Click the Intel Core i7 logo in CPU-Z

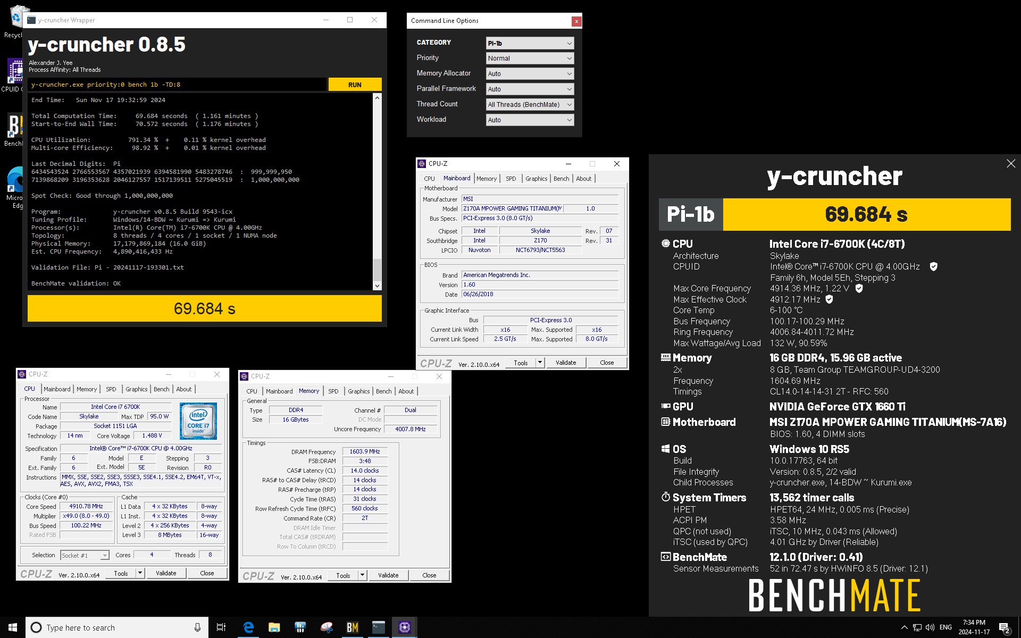(x=198, y=421)
